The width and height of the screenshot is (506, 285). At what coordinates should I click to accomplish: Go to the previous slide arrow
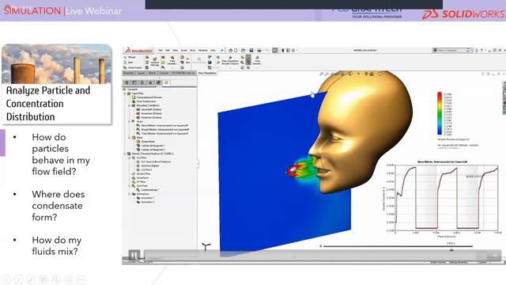[6, 279]
